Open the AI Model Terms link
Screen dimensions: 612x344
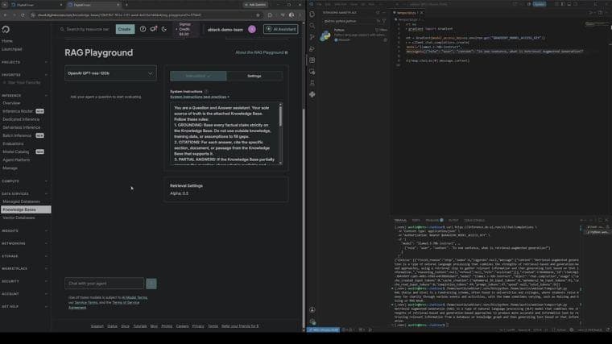[x=134, y=297]
